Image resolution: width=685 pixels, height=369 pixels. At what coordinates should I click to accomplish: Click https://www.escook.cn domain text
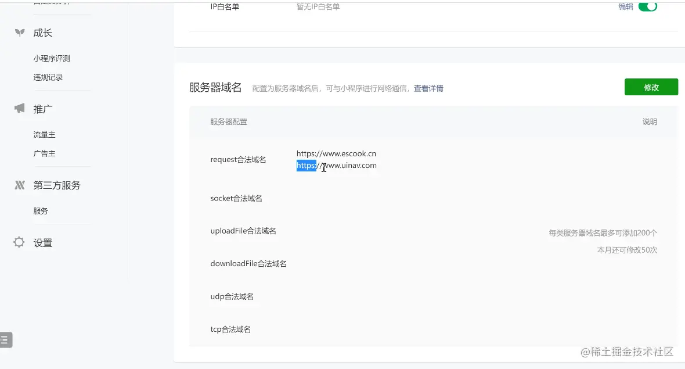click(x=336, y=153)
